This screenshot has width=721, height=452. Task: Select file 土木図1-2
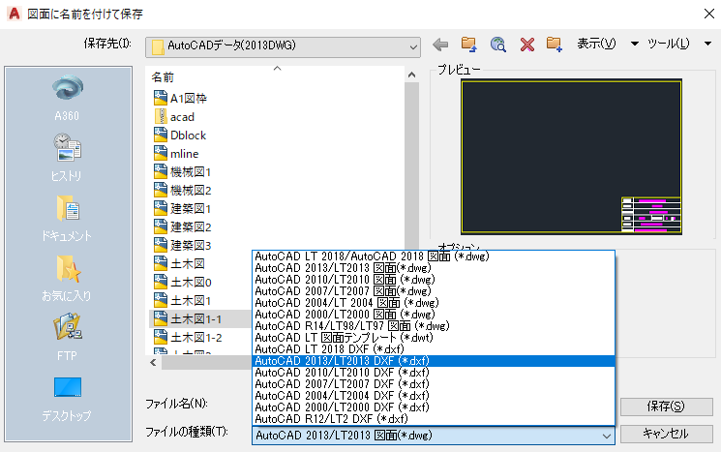pyautogui.click(x=188, y=337)
